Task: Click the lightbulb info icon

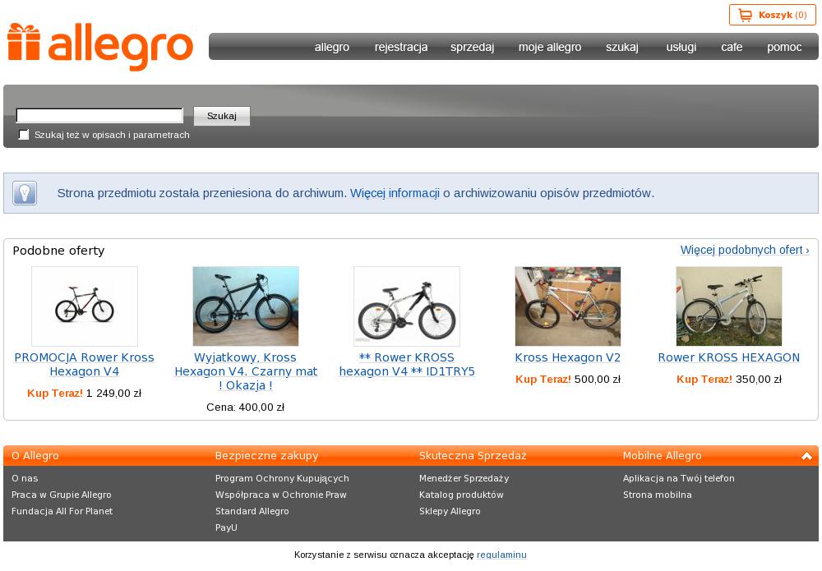Action: [25, 193]
